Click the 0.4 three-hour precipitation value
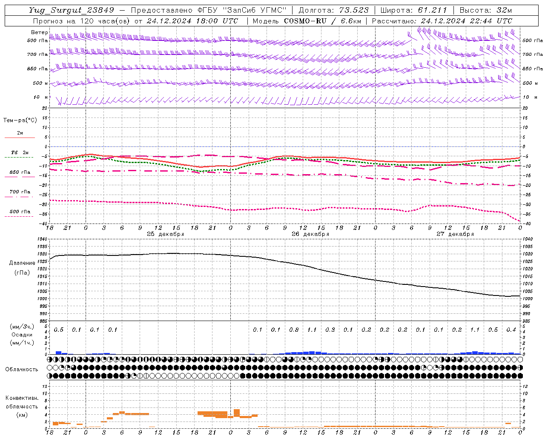 (x=511, y=330)
